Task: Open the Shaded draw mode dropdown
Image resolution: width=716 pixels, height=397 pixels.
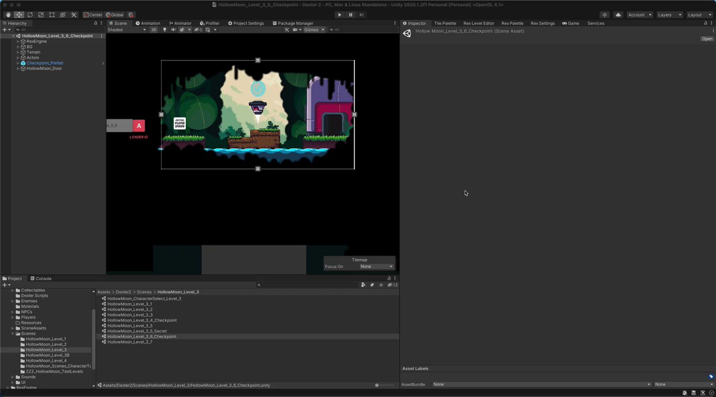Action: tap(127, 30)
